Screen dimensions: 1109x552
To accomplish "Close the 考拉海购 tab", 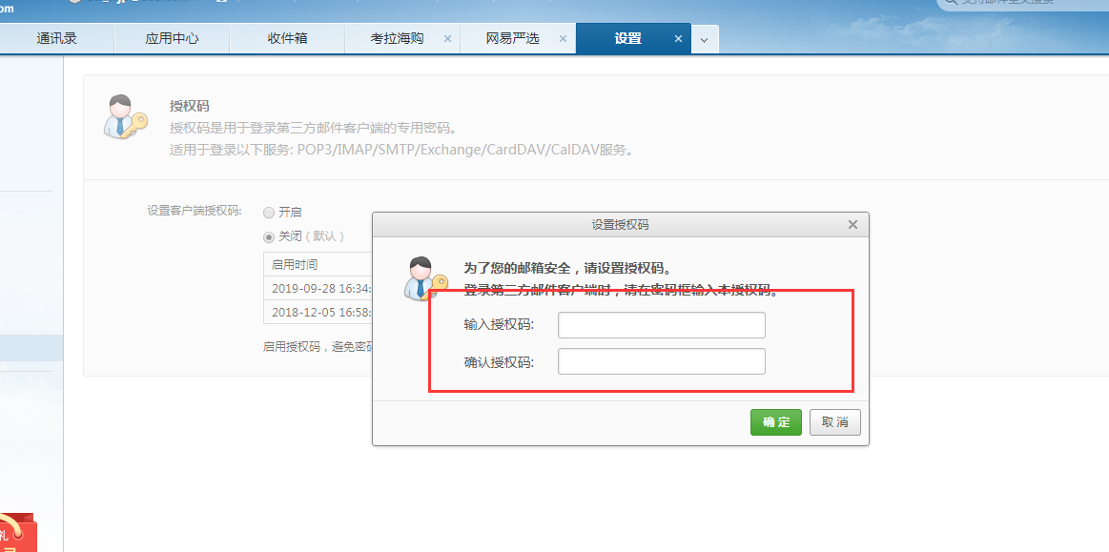I will (447, 39).
